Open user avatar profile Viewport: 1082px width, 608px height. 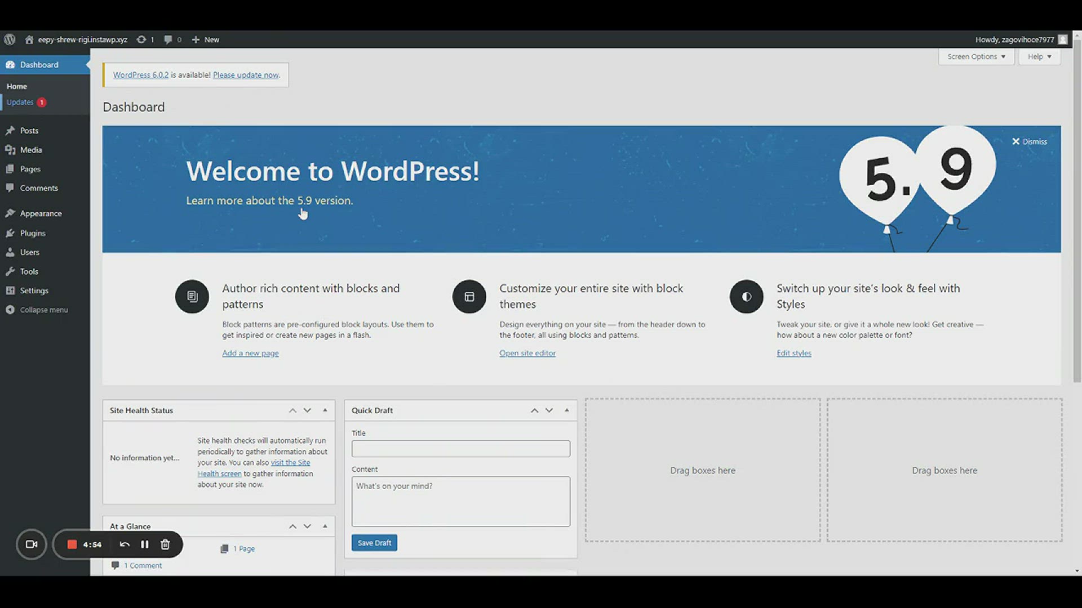point(1063,39)
